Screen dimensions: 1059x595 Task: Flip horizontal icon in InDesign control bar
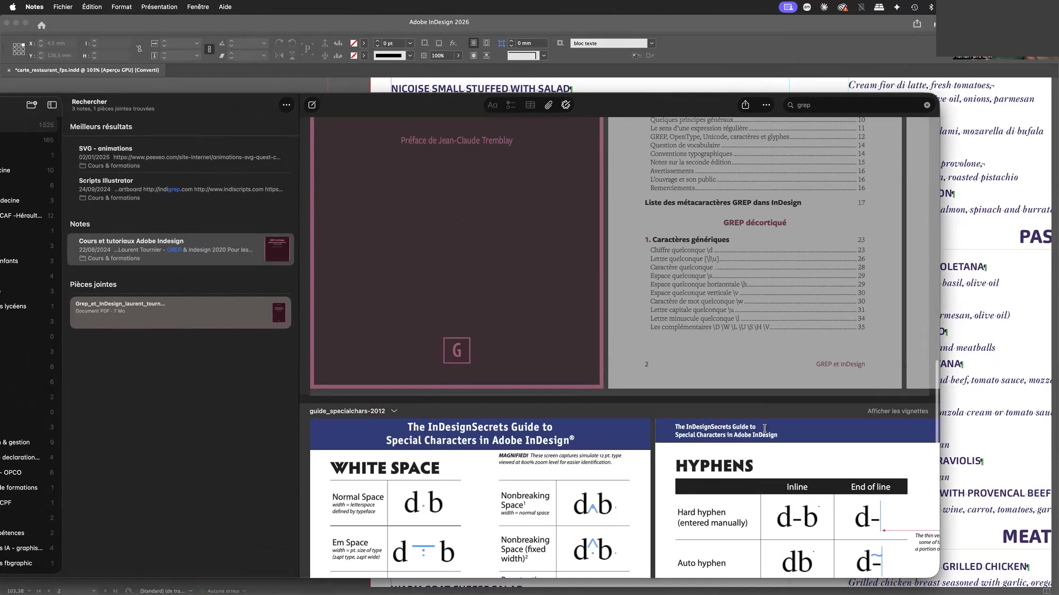coord(279,56)
